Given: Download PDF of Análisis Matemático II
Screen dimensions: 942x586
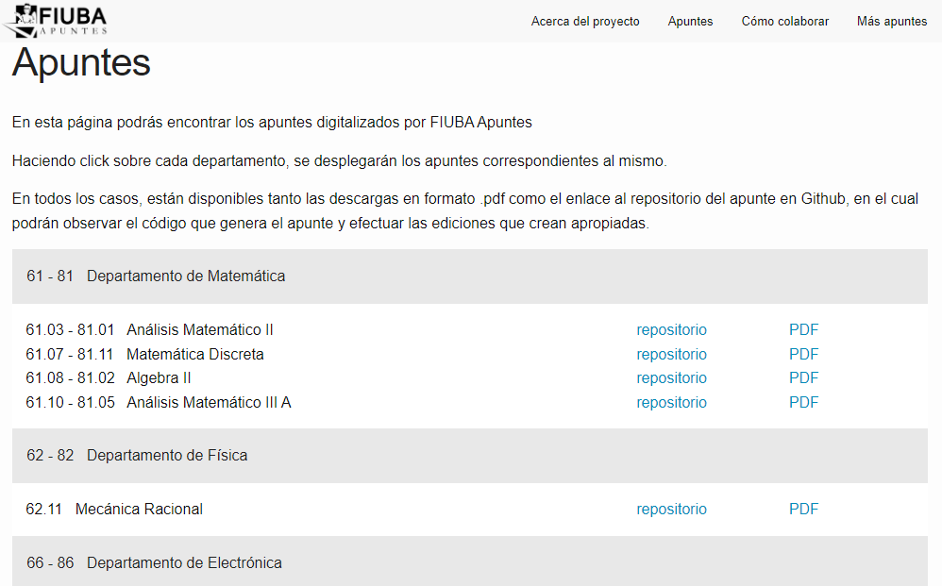Looking at the screenshot, I should point(803,330).
